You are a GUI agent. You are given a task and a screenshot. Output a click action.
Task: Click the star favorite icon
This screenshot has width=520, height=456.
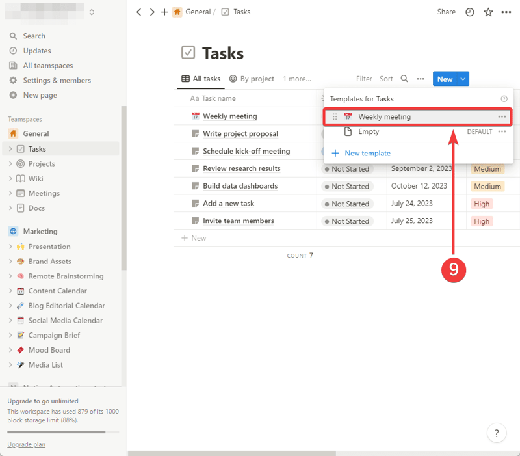coord(488,12)
